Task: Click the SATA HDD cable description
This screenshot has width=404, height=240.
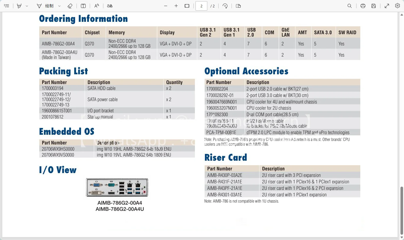Action: 102,88
